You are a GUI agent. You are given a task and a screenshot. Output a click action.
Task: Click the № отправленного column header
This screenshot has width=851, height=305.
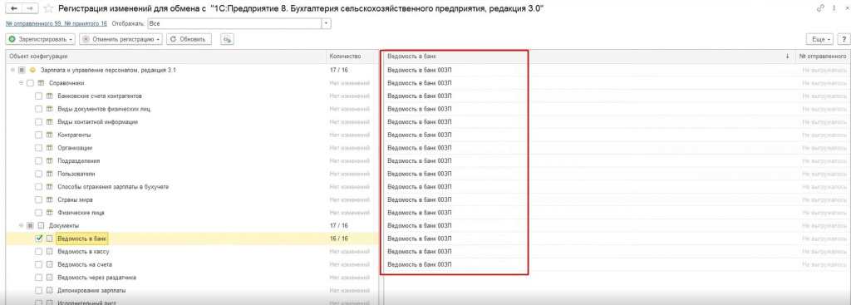pyautogui.click(x=822, y=57)
